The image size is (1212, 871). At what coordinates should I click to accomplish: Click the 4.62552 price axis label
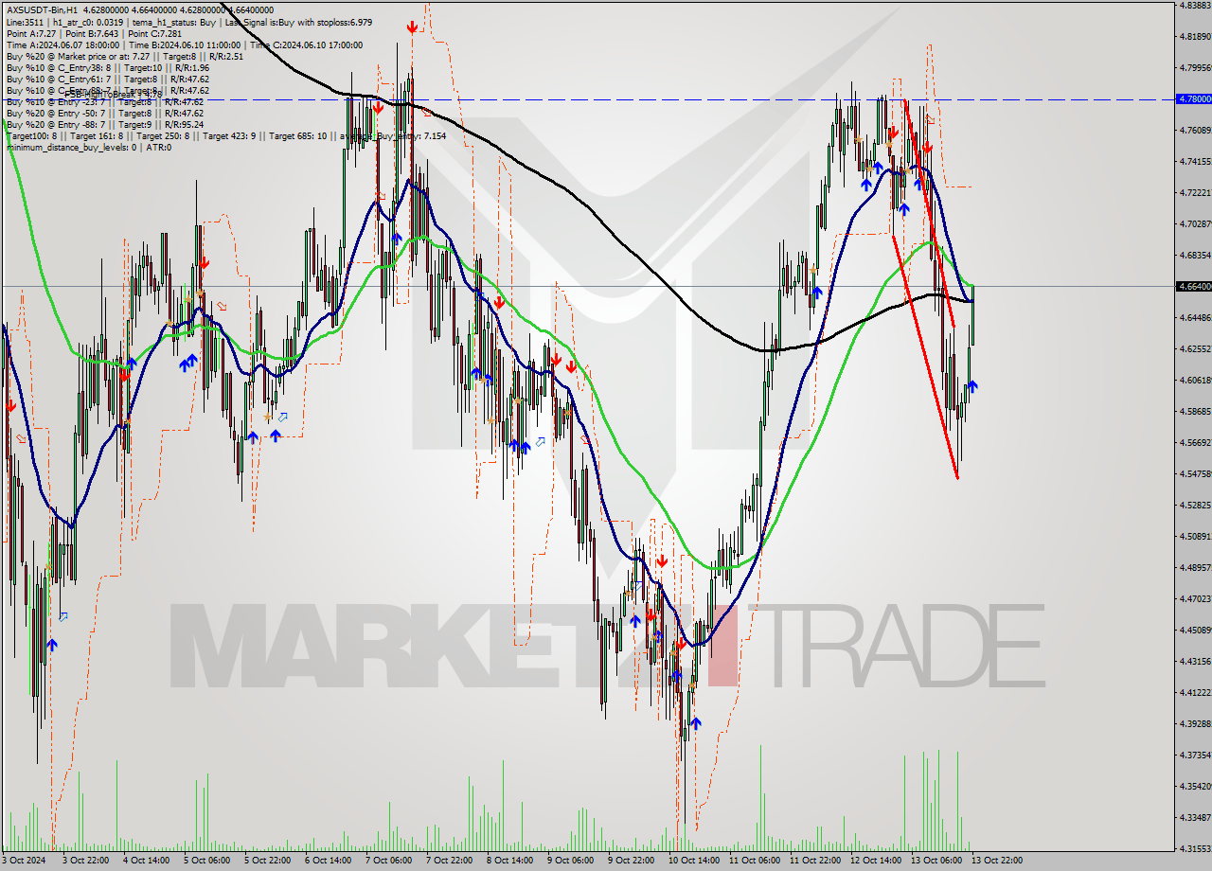[x=1195, y=348]
